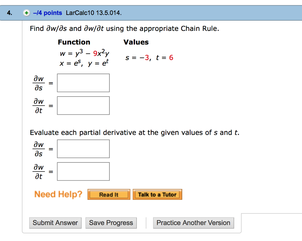Click the Function column header

74,42
